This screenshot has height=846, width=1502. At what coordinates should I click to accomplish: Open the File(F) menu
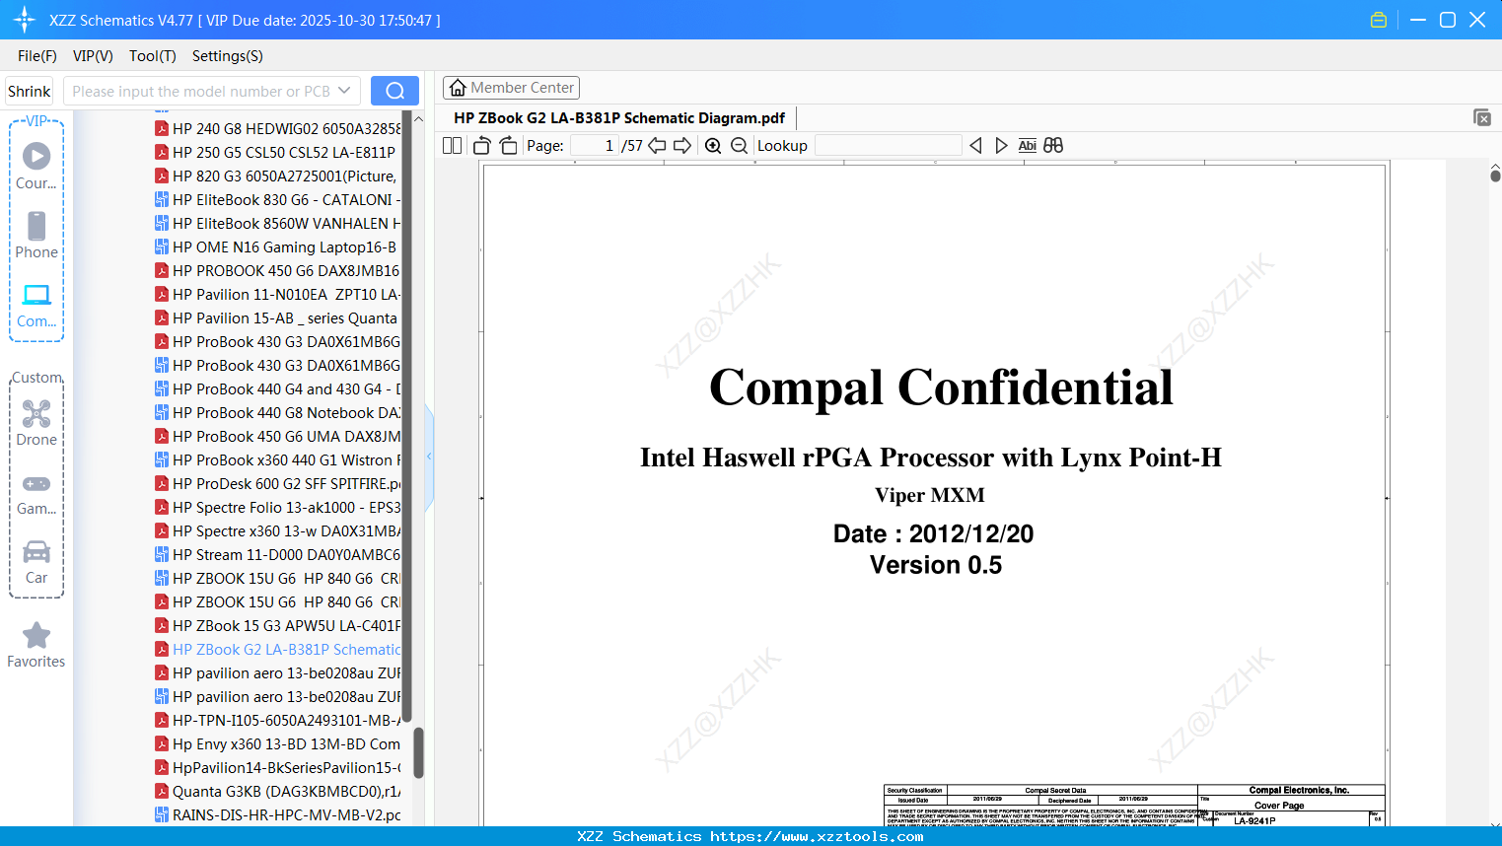(x=37, y=56)
